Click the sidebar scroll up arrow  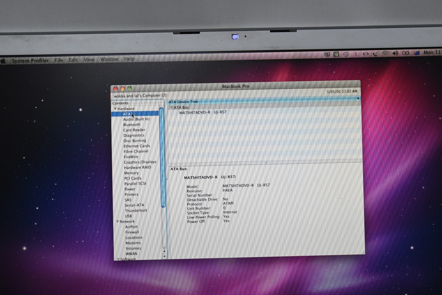164,251
